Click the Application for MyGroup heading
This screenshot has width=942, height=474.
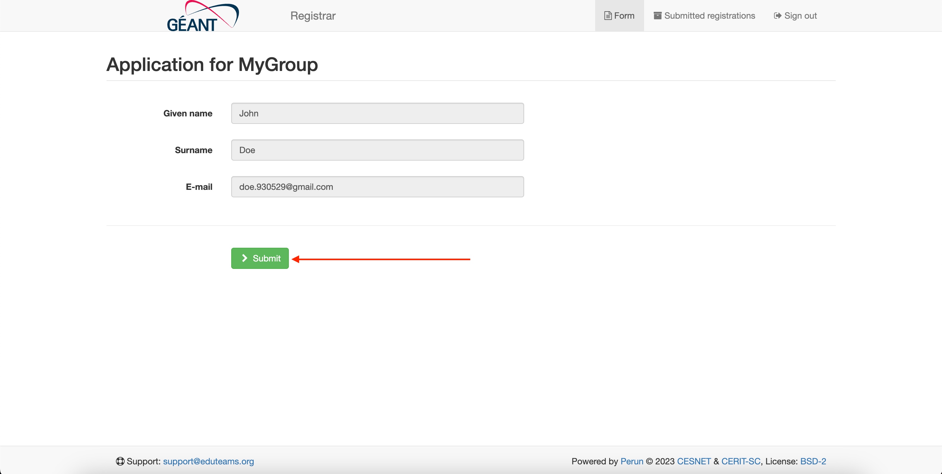[212, 65]
